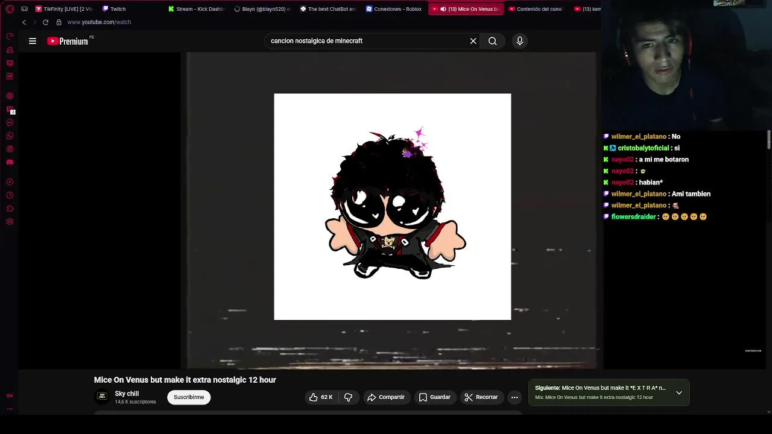The width and height of the screenshot is (772, 434).
Task: Click the www.youtube.com/watch address bar
Action: pos(99,22)
